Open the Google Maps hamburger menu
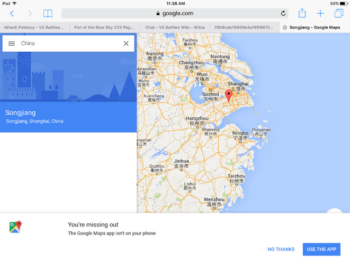350x262 pixels. [x=11, y=44]
